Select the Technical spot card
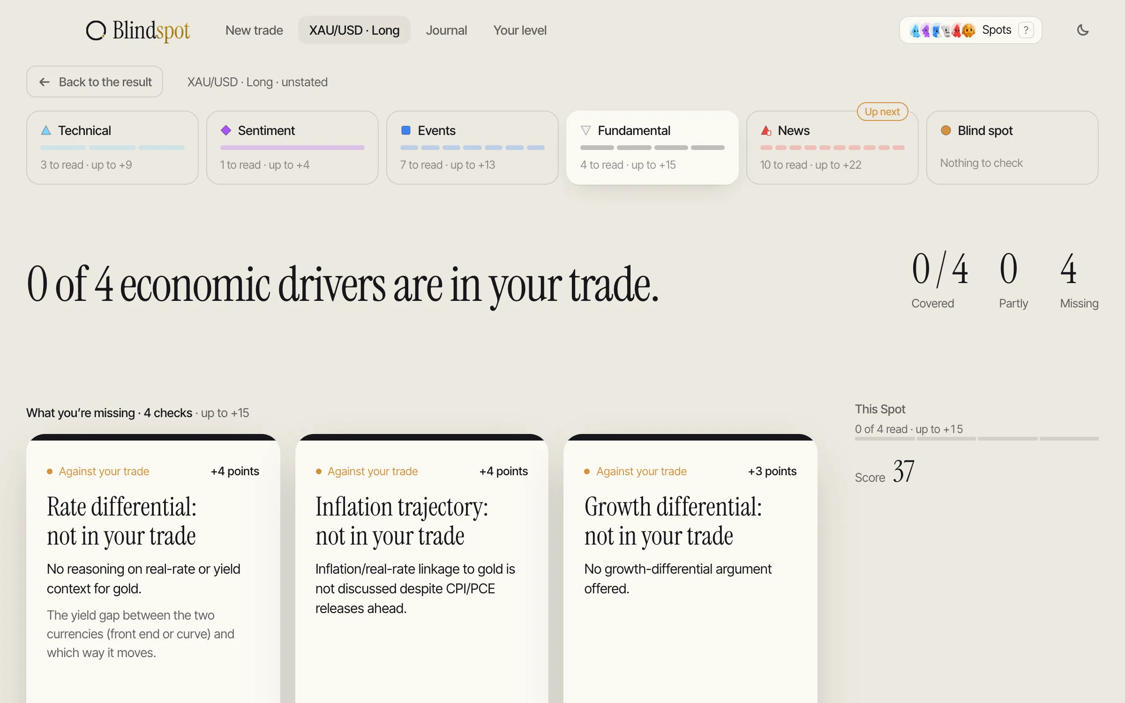Image resolution: width=1125 pixels, height=703 pixels. click(112, 148)
